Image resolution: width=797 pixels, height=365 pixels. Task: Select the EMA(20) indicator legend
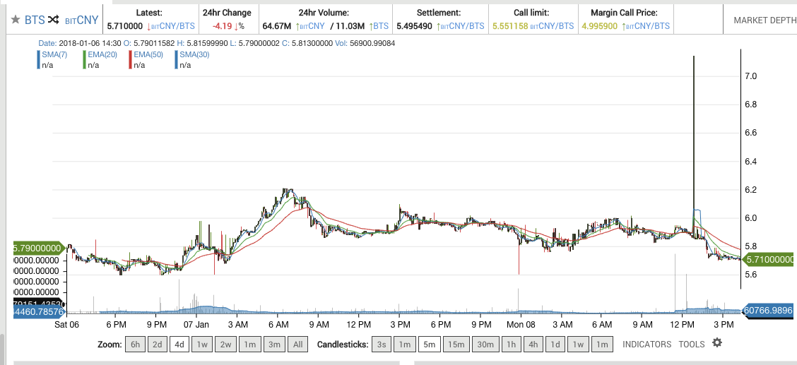tap(102, 55)
